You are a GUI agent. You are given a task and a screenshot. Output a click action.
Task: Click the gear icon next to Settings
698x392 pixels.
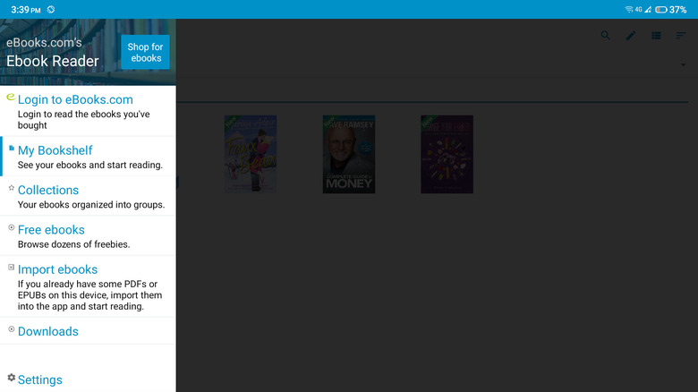pyautogui.click(x=11, y=378)
